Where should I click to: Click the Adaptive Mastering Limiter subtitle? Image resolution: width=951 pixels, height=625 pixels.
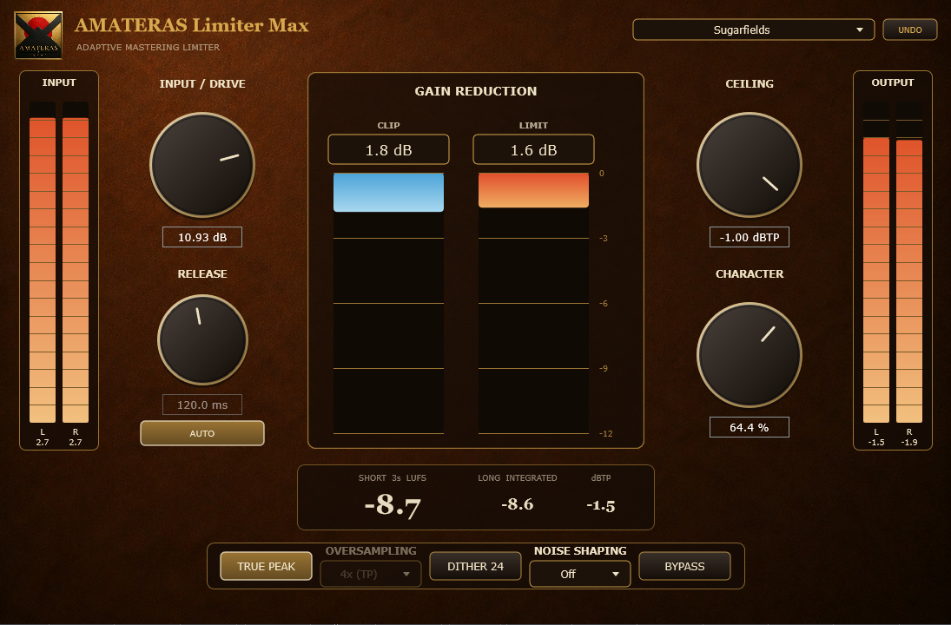[x=148, y=47]
